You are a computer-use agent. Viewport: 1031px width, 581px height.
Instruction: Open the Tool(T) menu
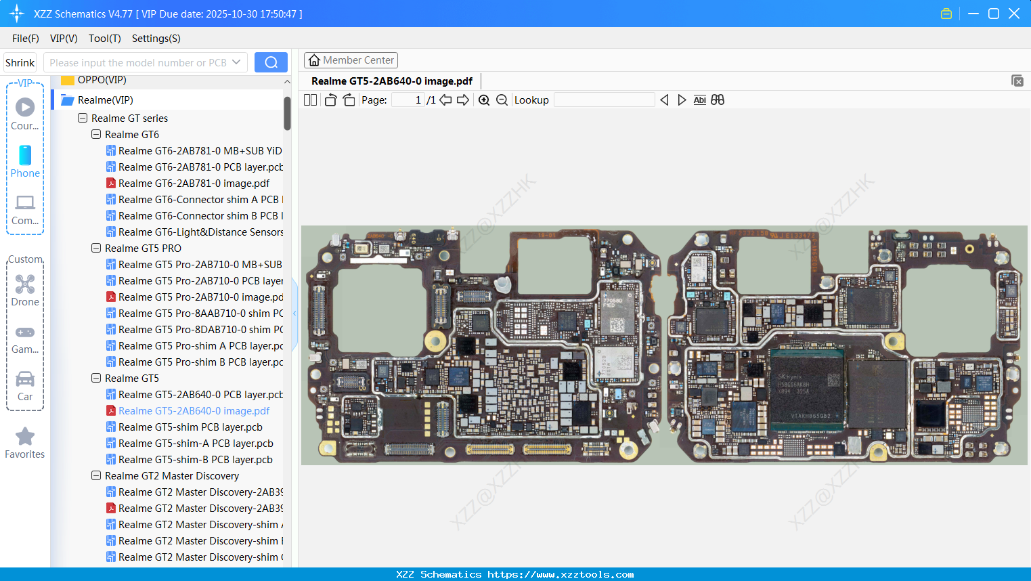pos(105,39)
